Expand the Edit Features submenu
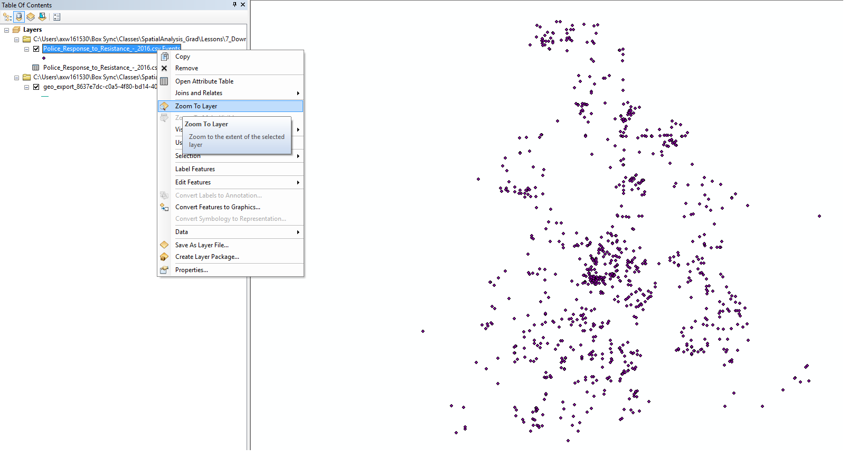The width and height of the screenshot is (849, 457). (x=231, y=182)
